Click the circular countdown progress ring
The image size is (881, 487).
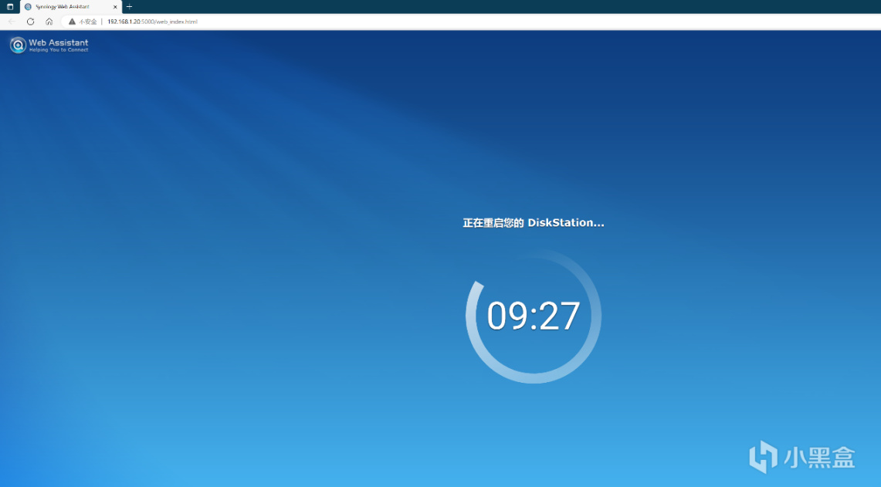pyautogui.click(x=534, y=316)
